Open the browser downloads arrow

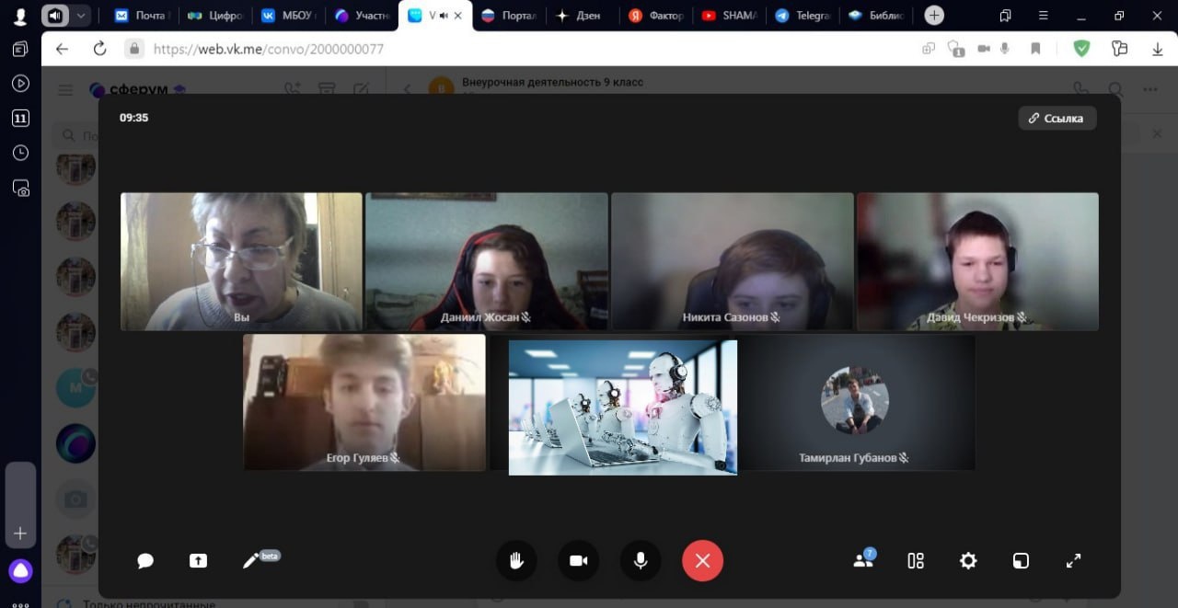point(1156,49)
